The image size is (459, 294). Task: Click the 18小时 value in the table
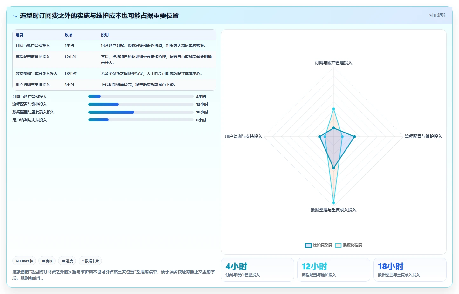(71, 74)
